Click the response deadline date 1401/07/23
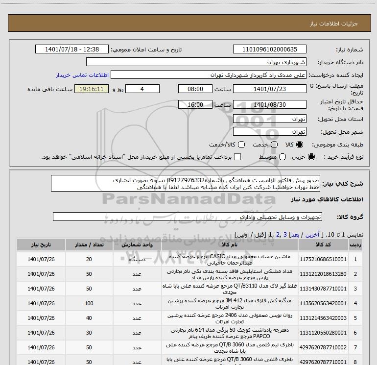 tap(269, 89)
